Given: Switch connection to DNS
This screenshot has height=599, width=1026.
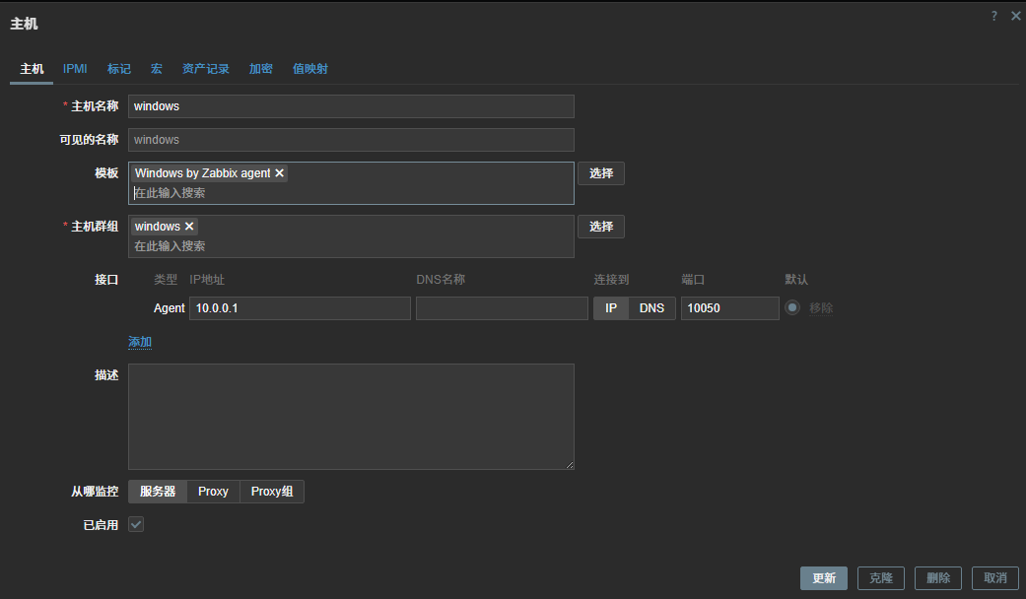Looking at the screenshot, I should 651,308.
